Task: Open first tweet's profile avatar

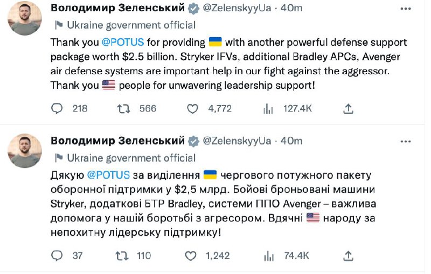Action: tap(25, 18)
